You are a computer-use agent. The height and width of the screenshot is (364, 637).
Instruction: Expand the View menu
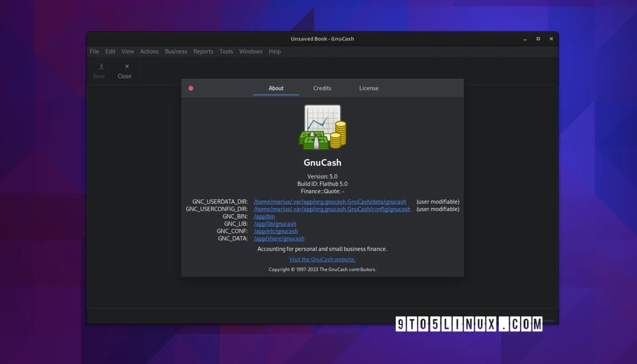[x=128, y=51]
